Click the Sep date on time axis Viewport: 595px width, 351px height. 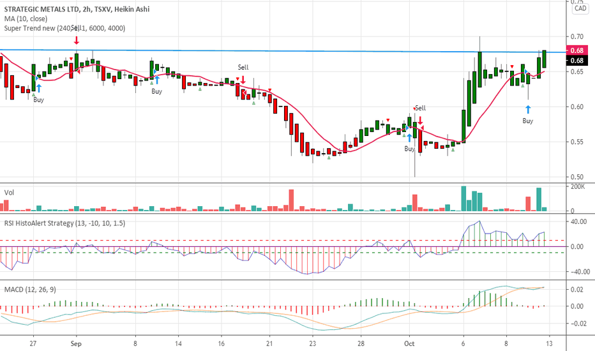(76, 344)
